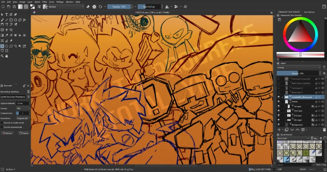Screen dimensions: 327x172
Task: Adjust the layer Opacity 50% slider
Action: (298, 73)
